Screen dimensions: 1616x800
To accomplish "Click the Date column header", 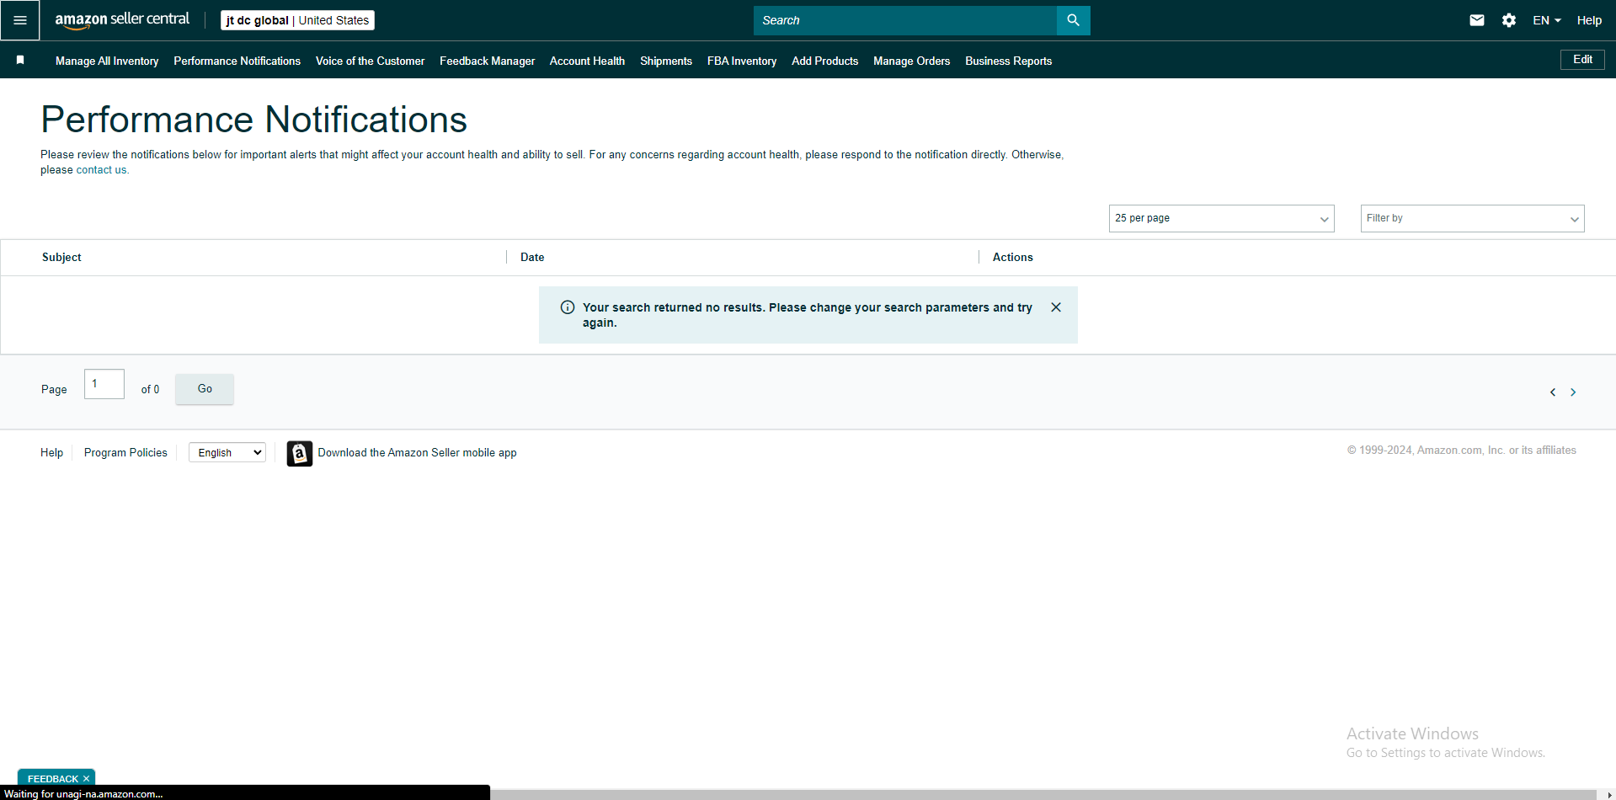I will pyautogui.click(x=532, y=258).
